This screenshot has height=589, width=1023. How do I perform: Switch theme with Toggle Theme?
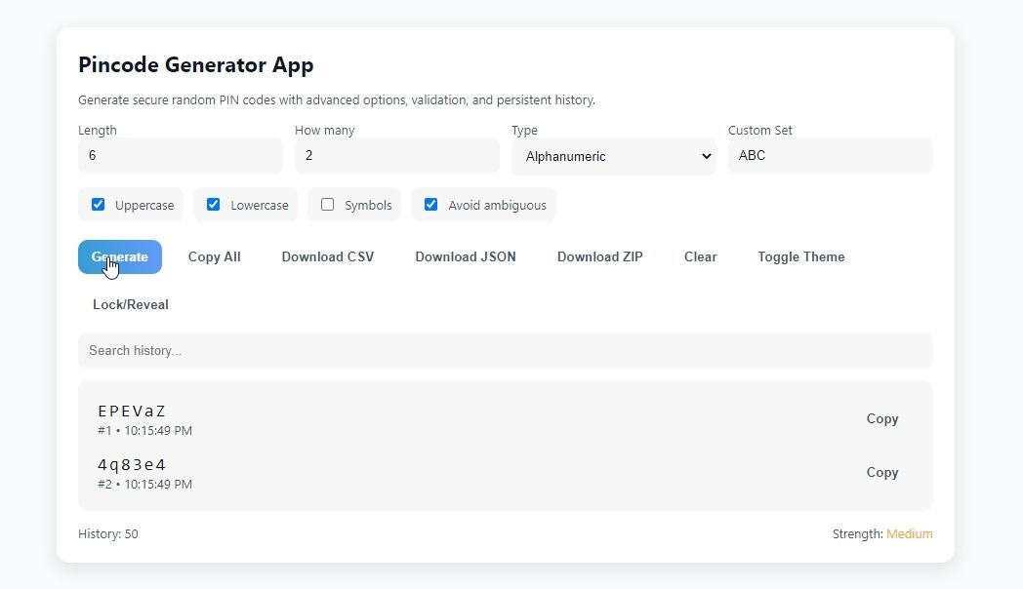point(800,256)
